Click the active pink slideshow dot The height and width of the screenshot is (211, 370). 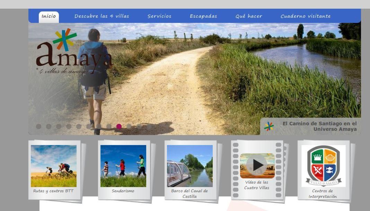coord(119,126)
